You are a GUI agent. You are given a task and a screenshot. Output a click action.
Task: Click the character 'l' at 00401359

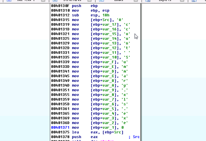[x=124, y=99]
